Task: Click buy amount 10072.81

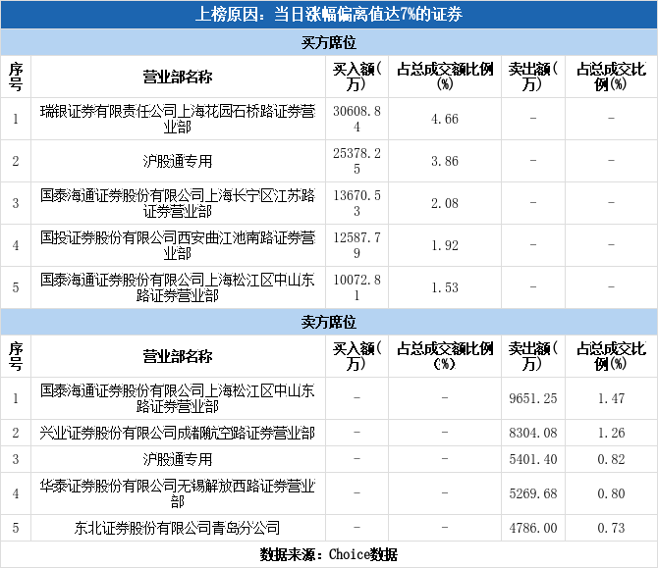Action: coord(356,287)
